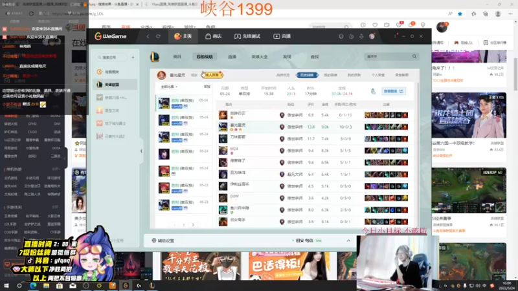Open the Windows Start menu
This screenshot has height=291, width=518.
coord(6,286)
